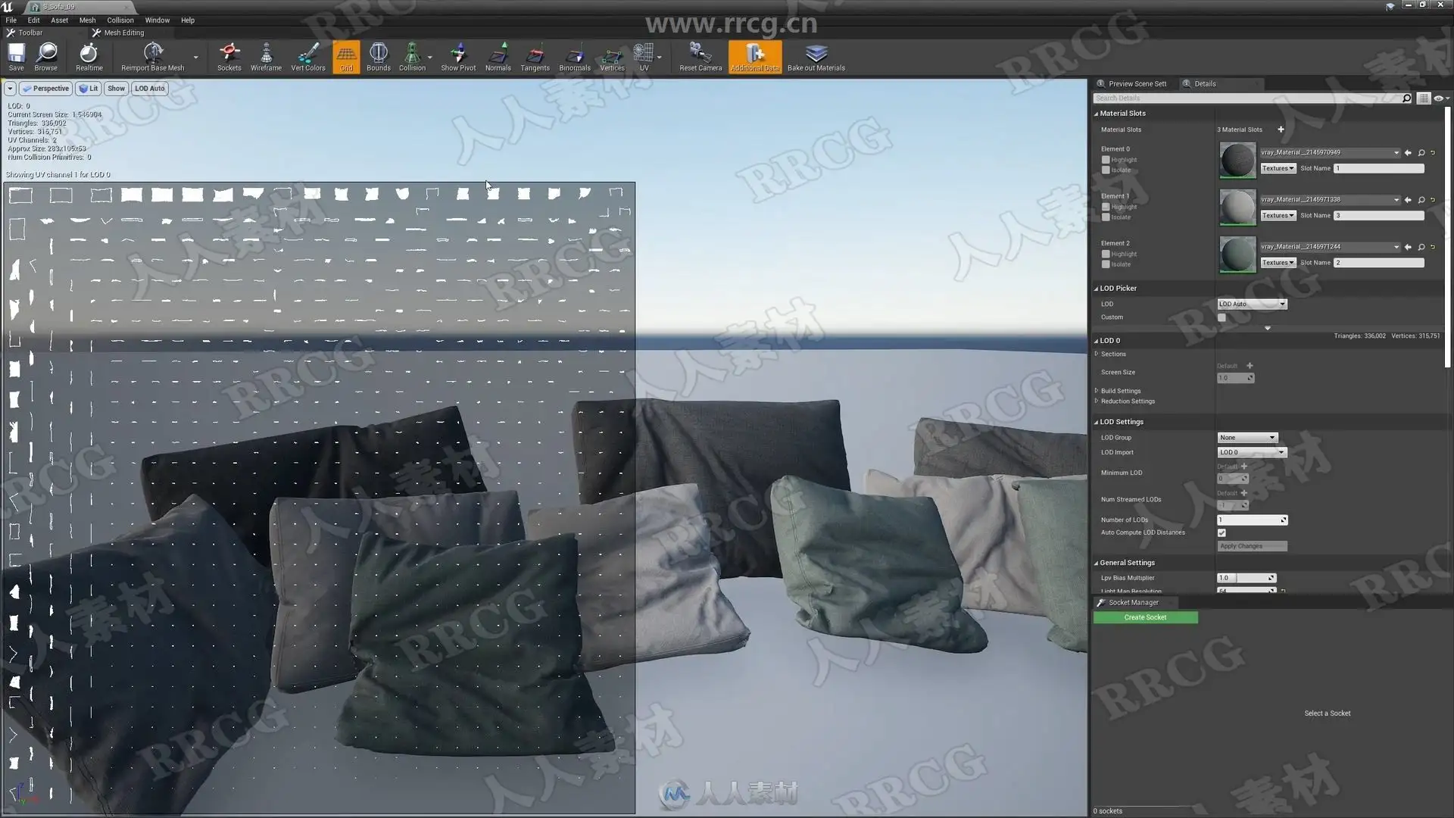Toggle the Bounds display icon
The width and height of the screenshot is (1454, 818).
(x=378, y=56)
